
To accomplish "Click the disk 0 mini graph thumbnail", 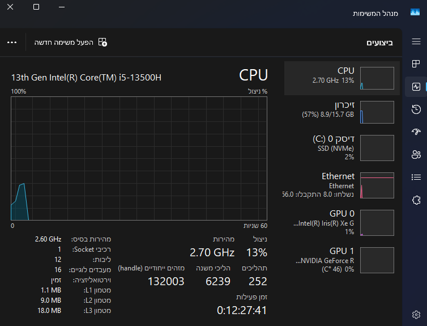I will pyautogui.click(x=377, y=148).
